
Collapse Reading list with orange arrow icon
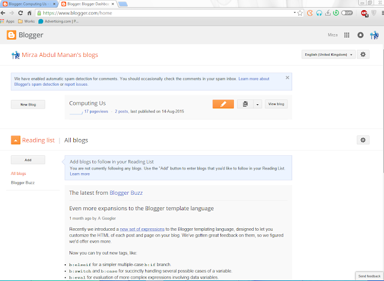pos(16,140)
